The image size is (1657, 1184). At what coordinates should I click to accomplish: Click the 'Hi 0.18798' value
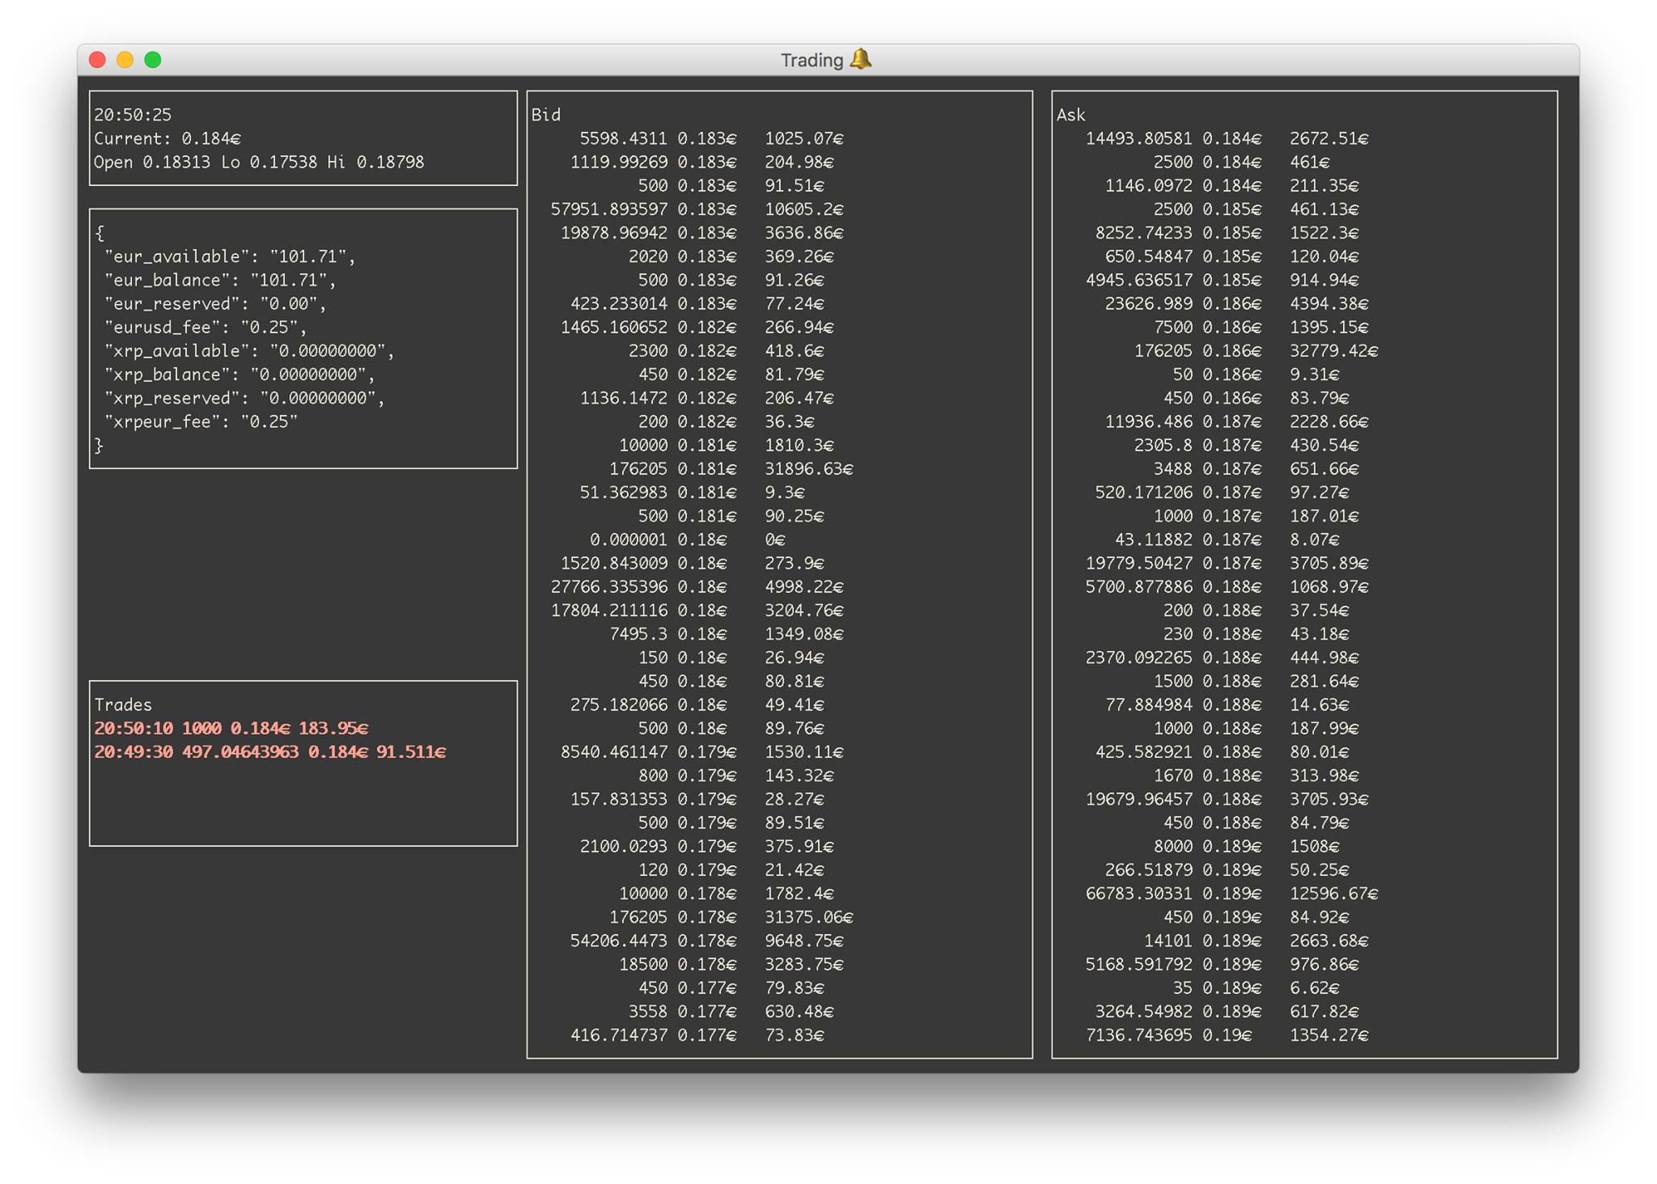coord(375,162)
